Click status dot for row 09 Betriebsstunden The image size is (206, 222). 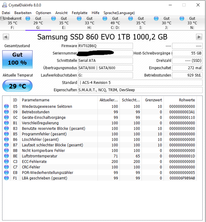(6, 112)
